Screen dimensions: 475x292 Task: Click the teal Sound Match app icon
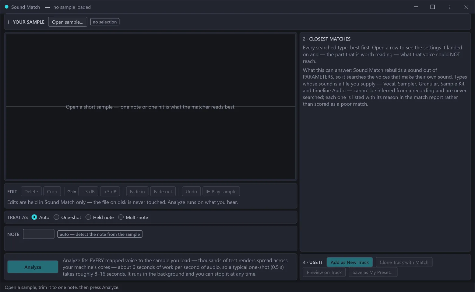[6, 7]
